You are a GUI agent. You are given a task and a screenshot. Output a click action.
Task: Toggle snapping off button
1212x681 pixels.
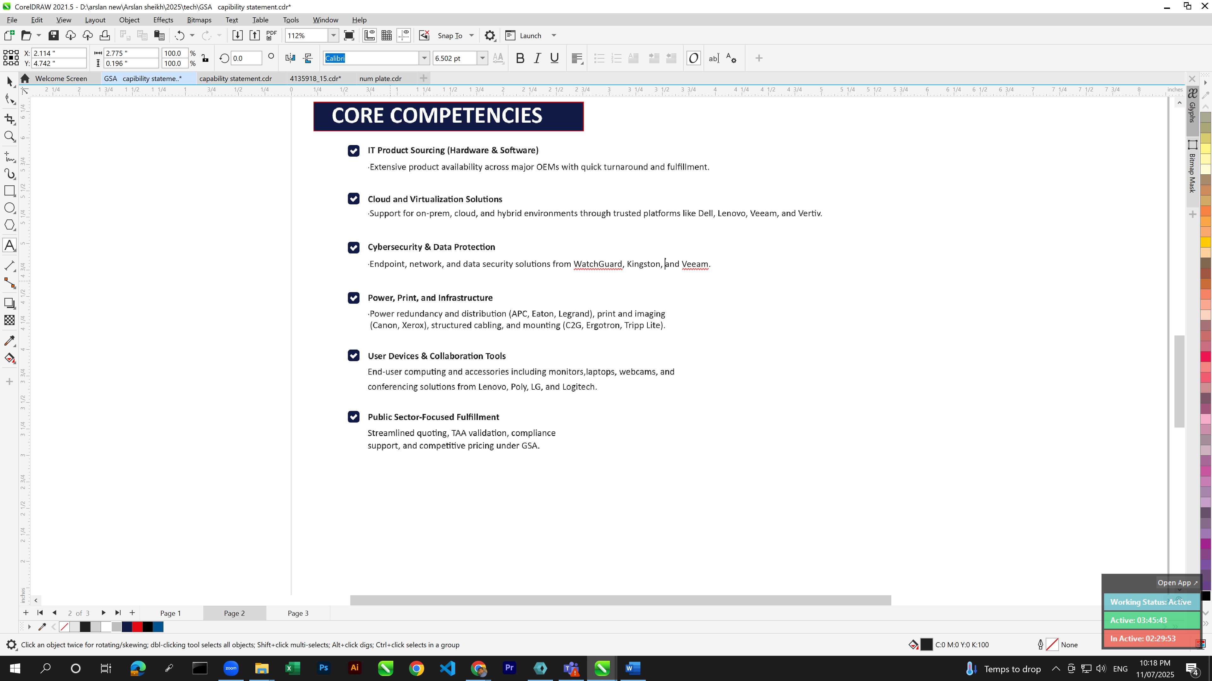tap(424, 35)
